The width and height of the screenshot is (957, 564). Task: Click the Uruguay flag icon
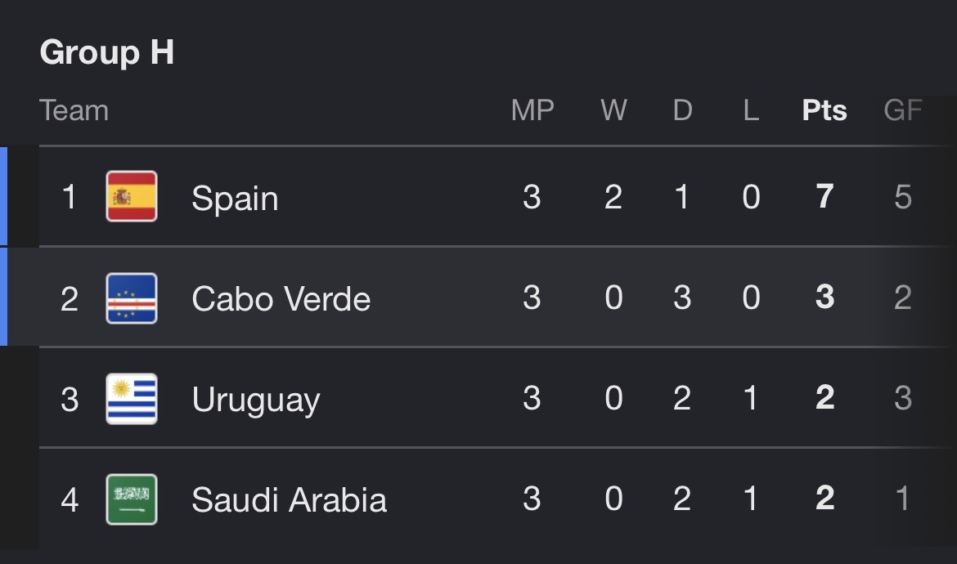132,399
